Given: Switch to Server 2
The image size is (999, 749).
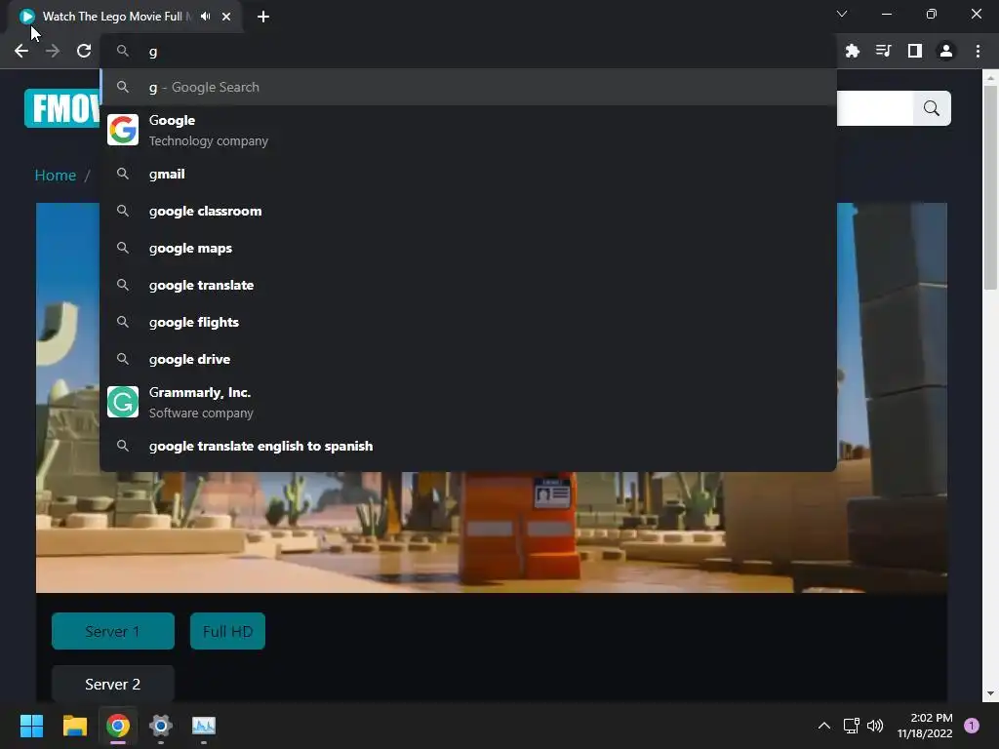Looking at the screenshot, I should (x=113, y=684).
